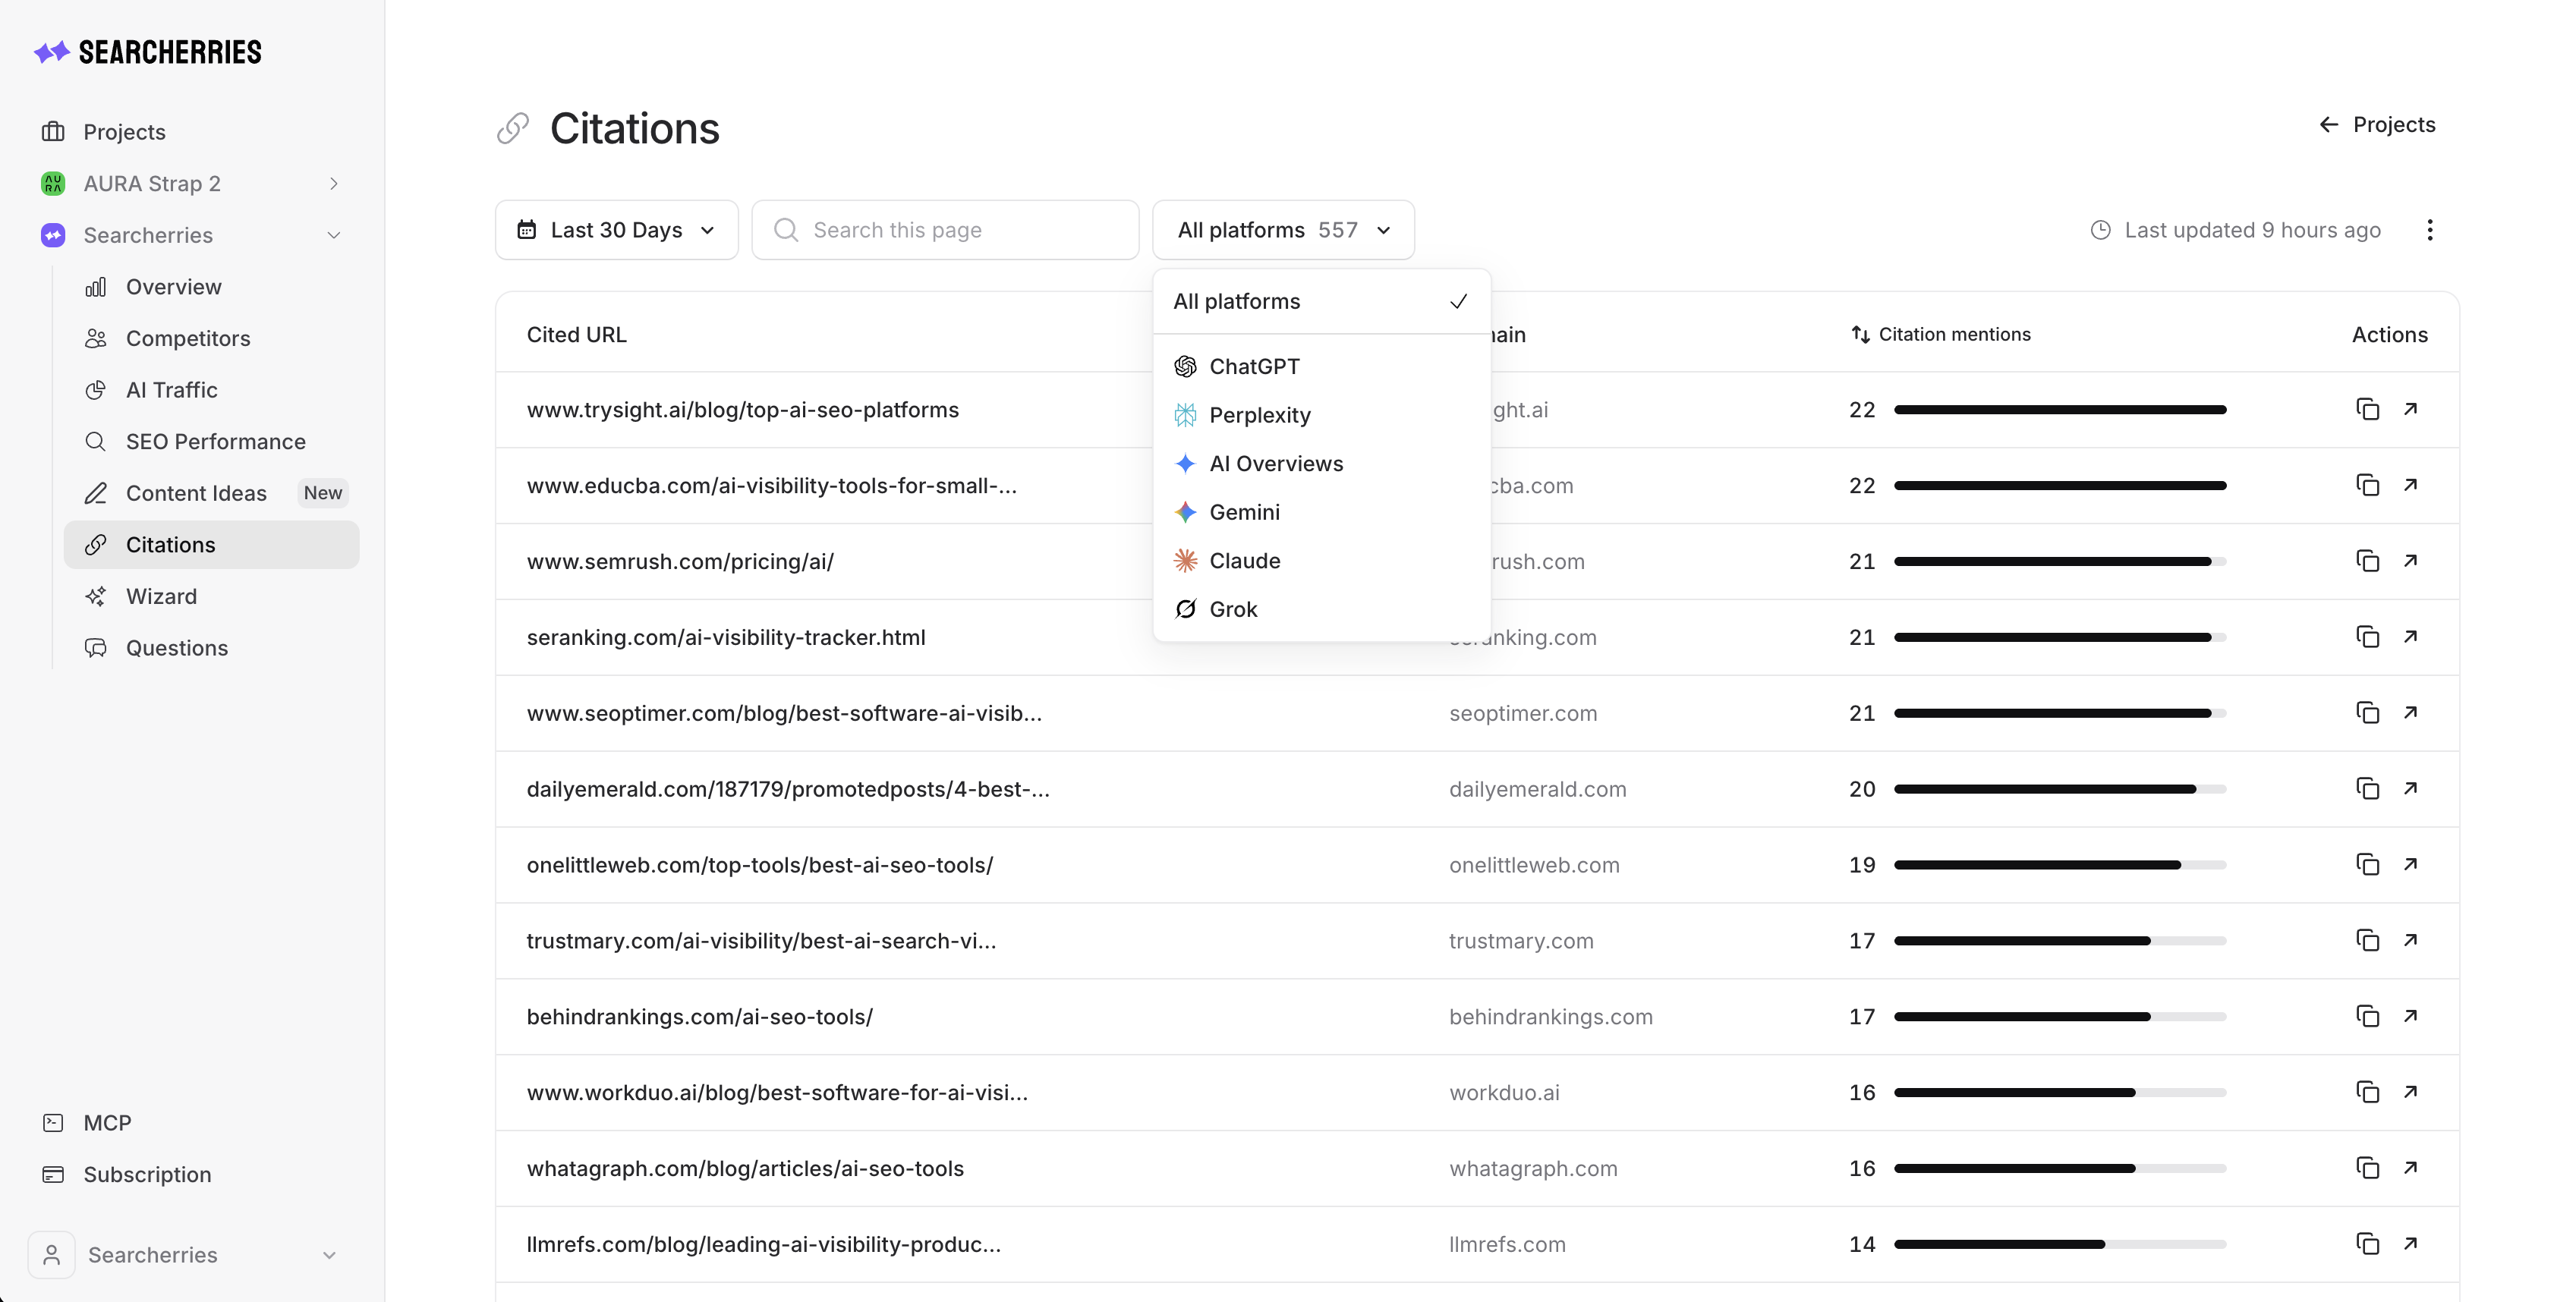Click the Searcherries logo
This screenshot has width=2576, height=1302.
click(148, 52)
